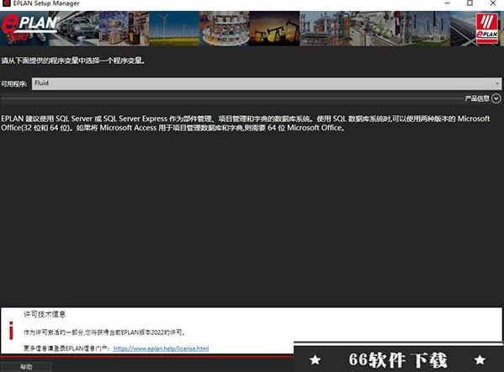Click the 产品信息 label text
The height and width of the screenshot is (372, 504).
477,98
